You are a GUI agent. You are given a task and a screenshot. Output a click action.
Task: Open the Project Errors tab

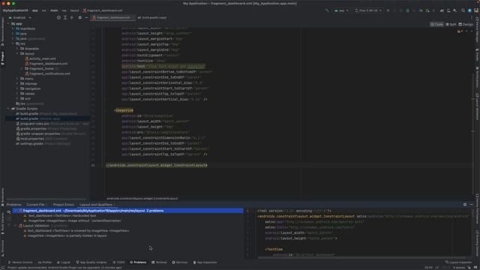click(63, 205)
